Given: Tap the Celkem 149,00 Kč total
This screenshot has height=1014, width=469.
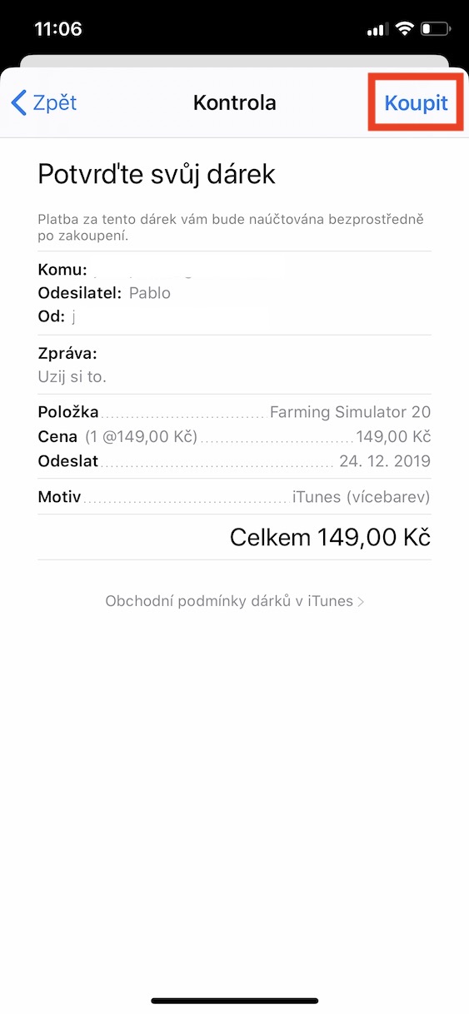Looking at the screenshot, I should pos(330,537).
